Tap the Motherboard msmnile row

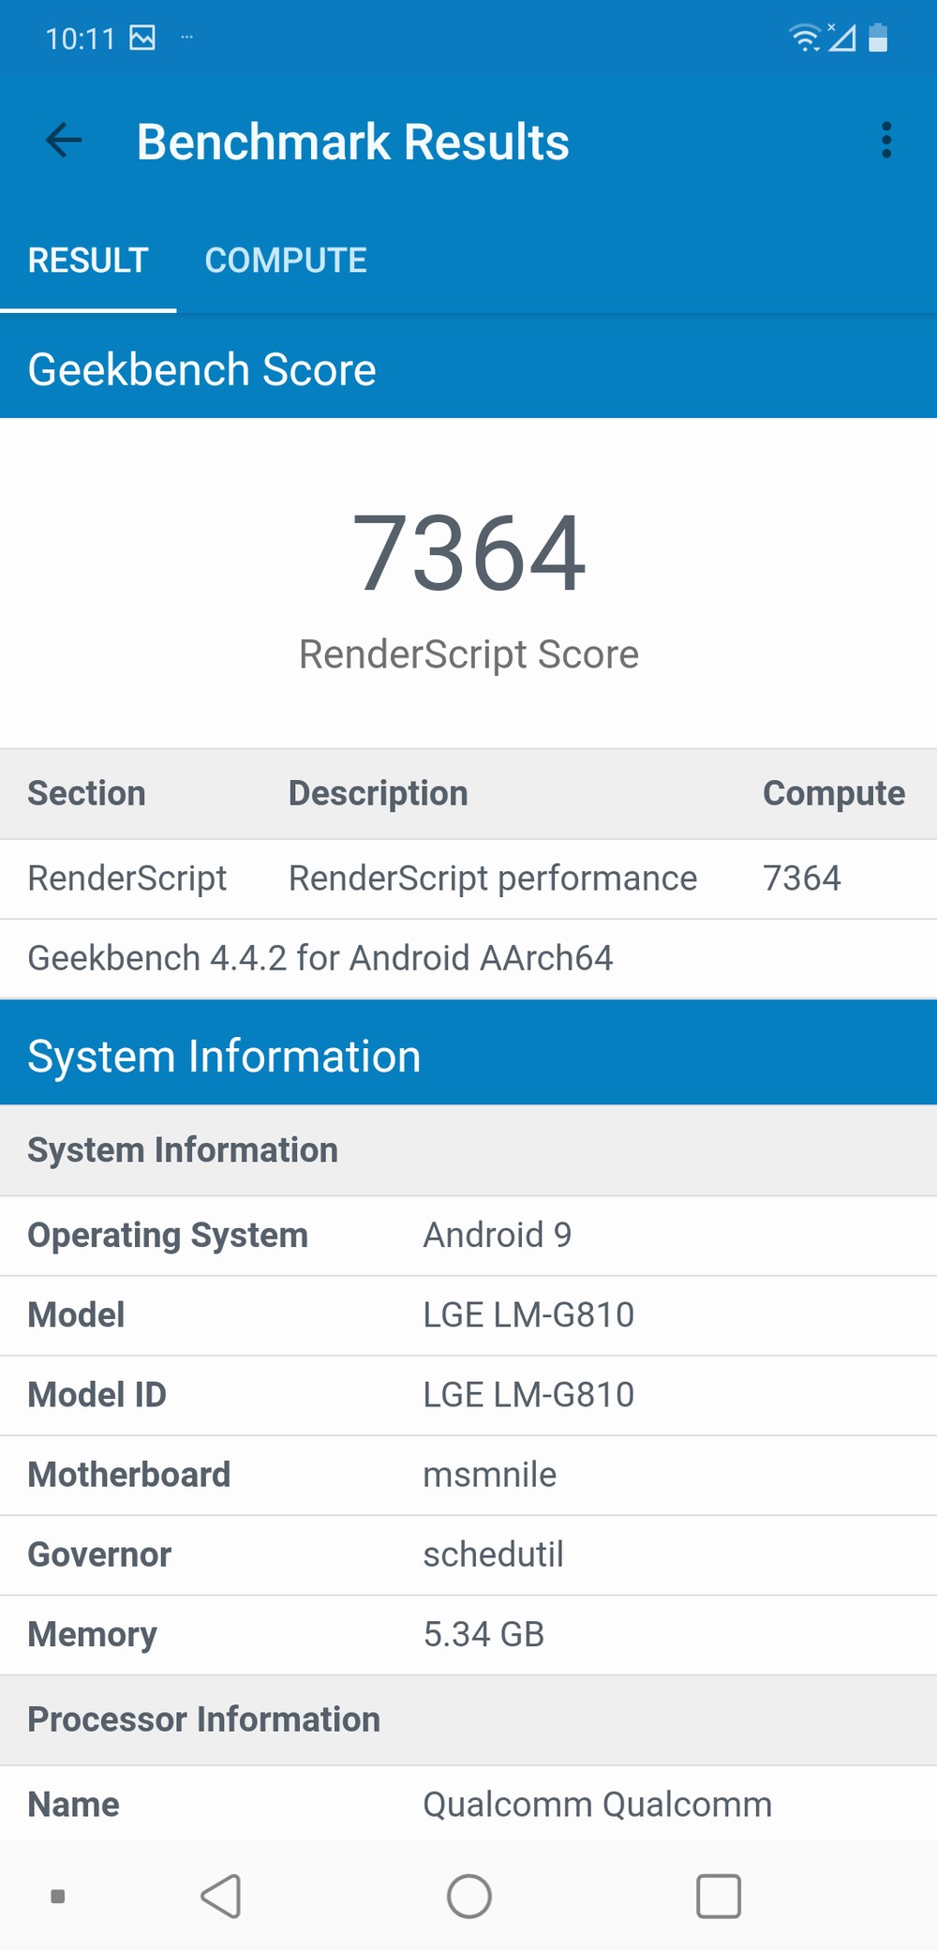468,1475
